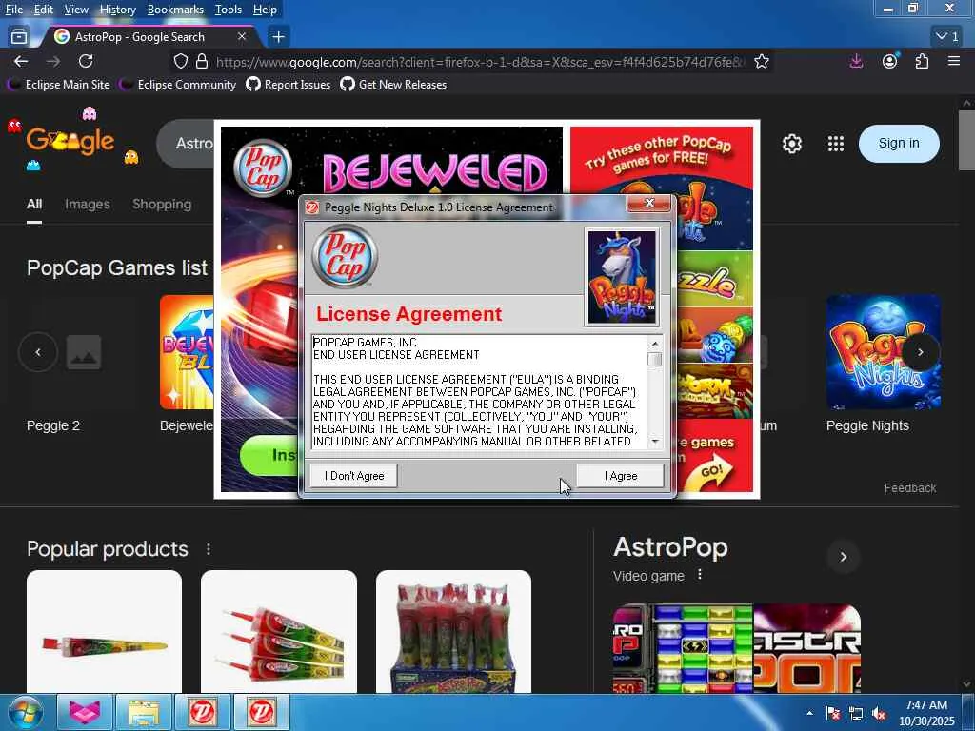The image size is (975, 731).
Task: Go forward to next page
Action: pyautogui.click(x=53, y=61)
